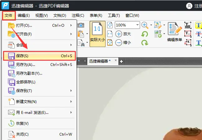Choose 全部保存(L) from the file menu
The width and height of the screenshot is (202, 140).
click(x=39, y=82)
